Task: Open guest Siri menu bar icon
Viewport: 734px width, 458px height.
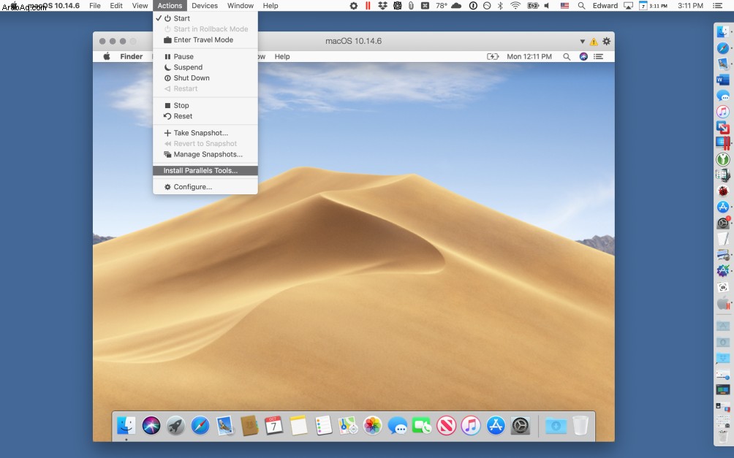Action: point(583,56)
